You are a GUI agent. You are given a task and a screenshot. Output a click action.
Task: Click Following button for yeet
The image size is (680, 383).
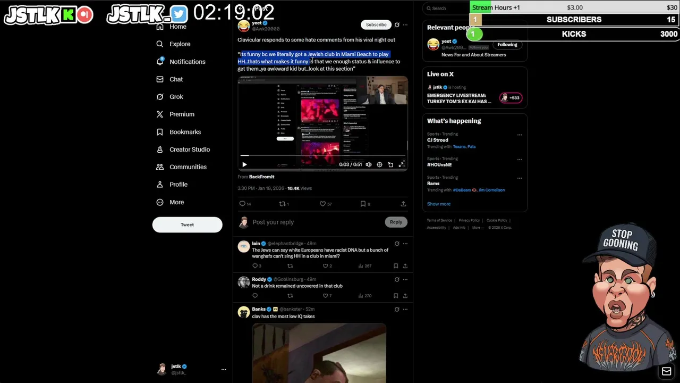pyautogui.click(x=507, y=45)
